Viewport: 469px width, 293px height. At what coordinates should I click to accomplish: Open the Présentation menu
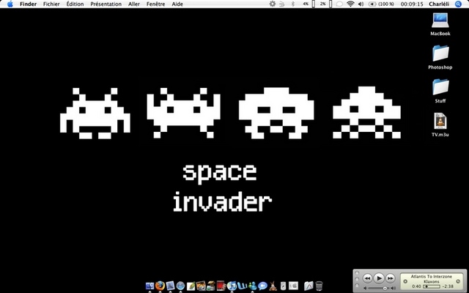(106, 4)
